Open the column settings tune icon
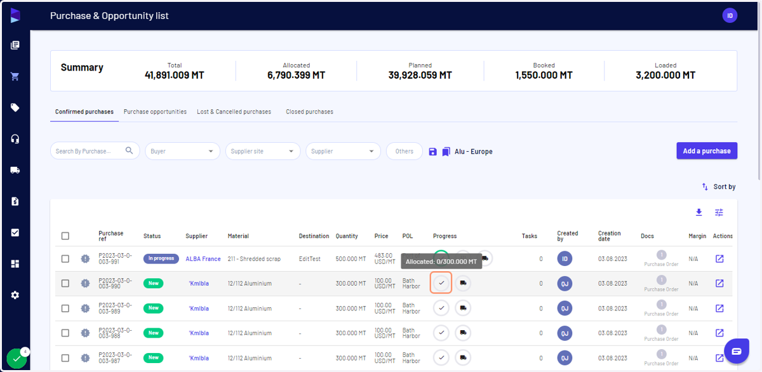The height and width of the screenshot is (372, 762). 719,213
